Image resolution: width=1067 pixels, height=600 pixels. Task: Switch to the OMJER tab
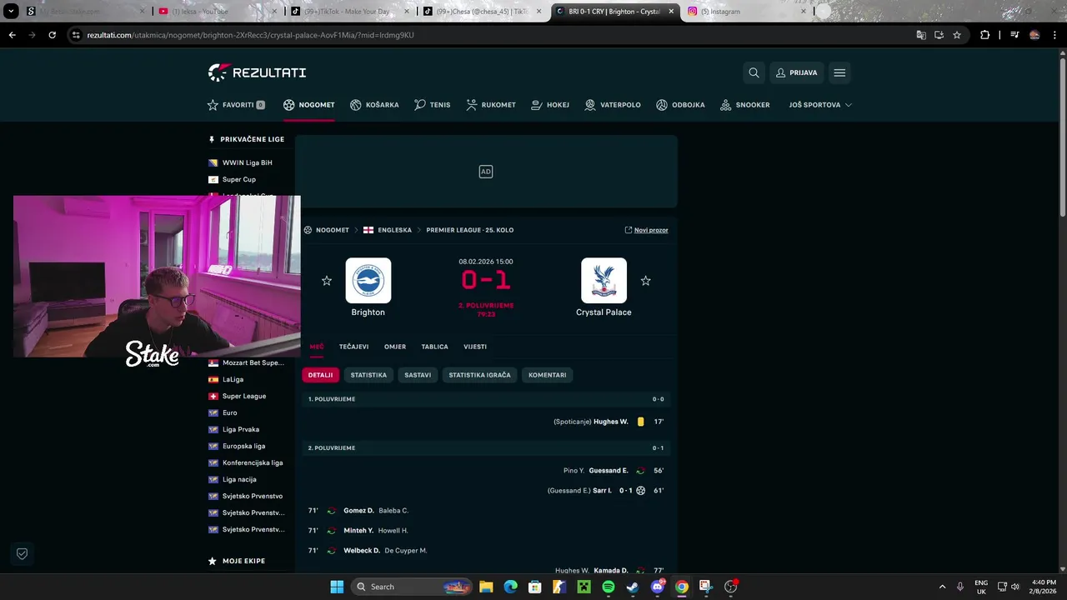coord(395,347)
